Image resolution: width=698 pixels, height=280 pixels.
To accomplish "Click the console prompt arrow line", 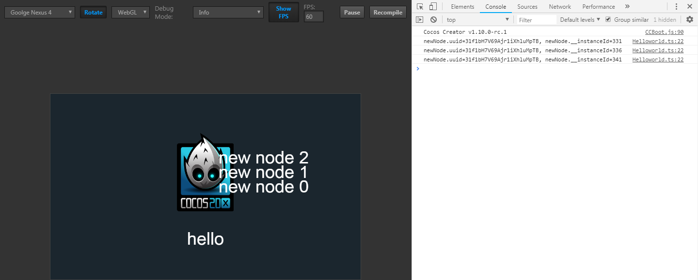I will click(x=555, y=69).
